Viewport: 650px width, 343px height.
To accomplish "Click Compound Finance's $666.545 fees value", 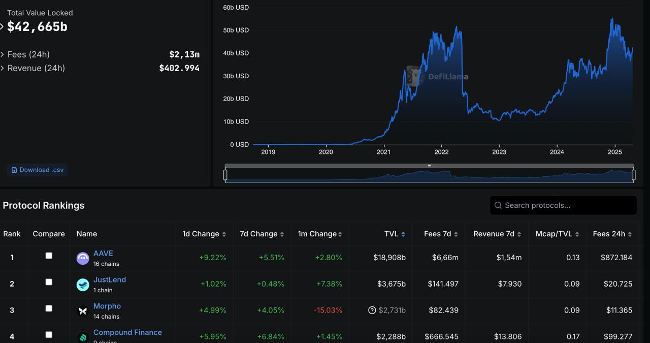I will (442, 337).
